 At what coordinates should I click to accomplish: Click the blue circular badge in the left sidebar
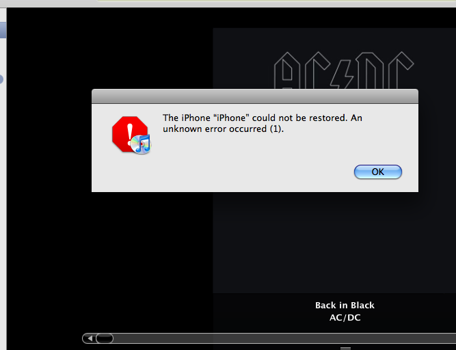pyautogui.click(x=1, y=79)
